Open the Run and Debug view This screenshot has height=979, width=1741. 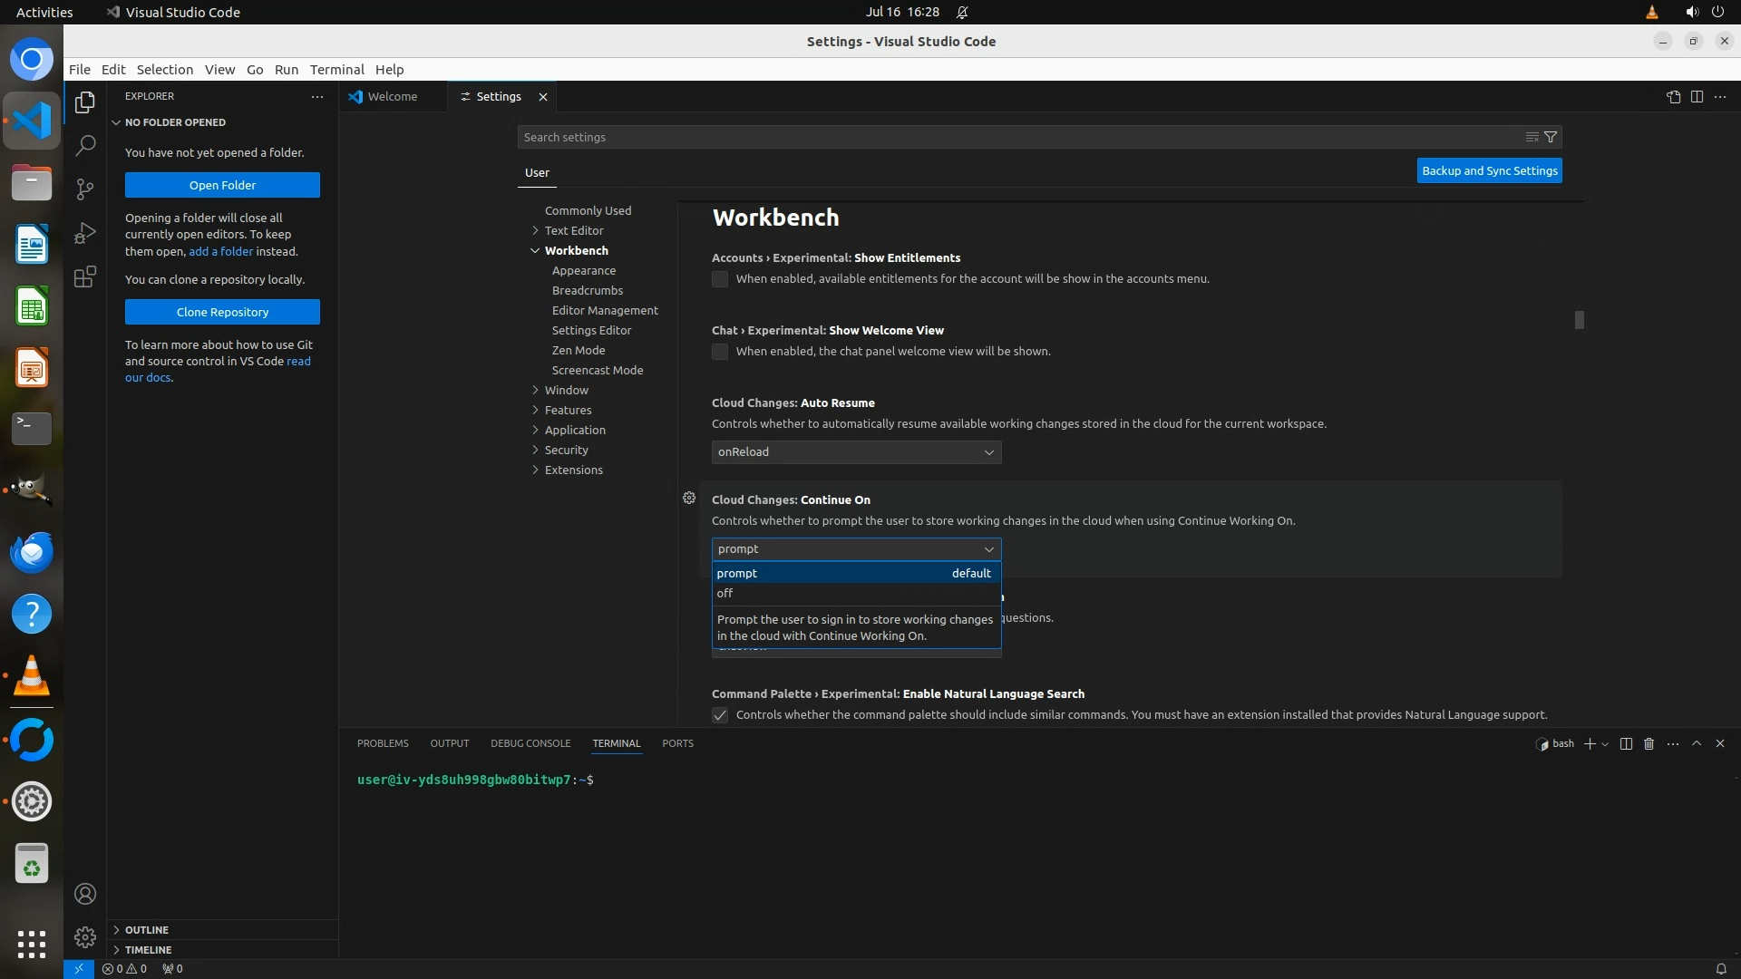coord(85,233)
